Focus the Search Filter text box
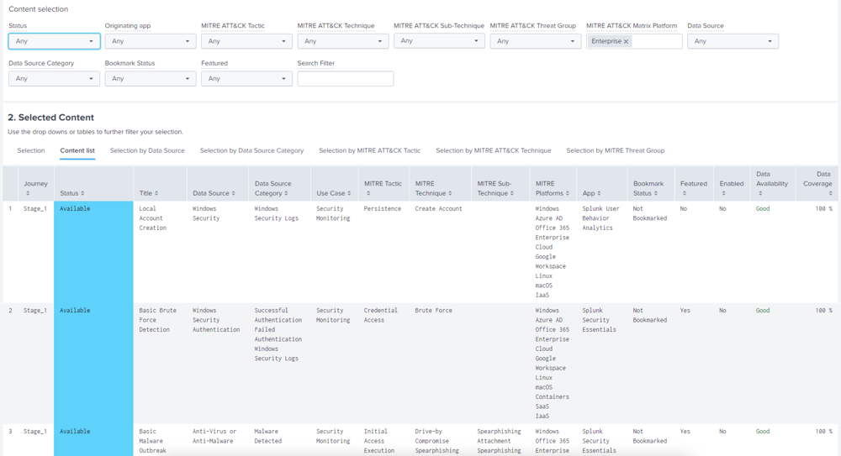Screen dimensions: 841x456 346,79
